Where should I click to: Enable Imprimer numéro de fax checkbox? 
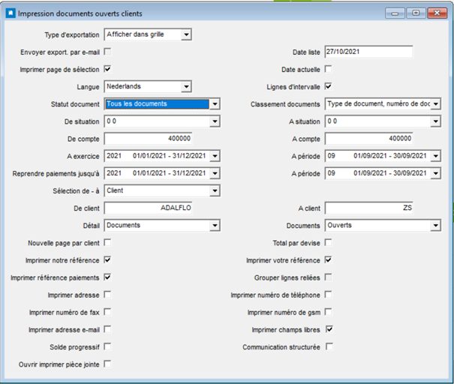(107, 312)
